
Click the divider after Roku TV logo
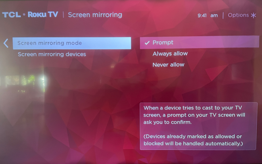click(63, 15)
